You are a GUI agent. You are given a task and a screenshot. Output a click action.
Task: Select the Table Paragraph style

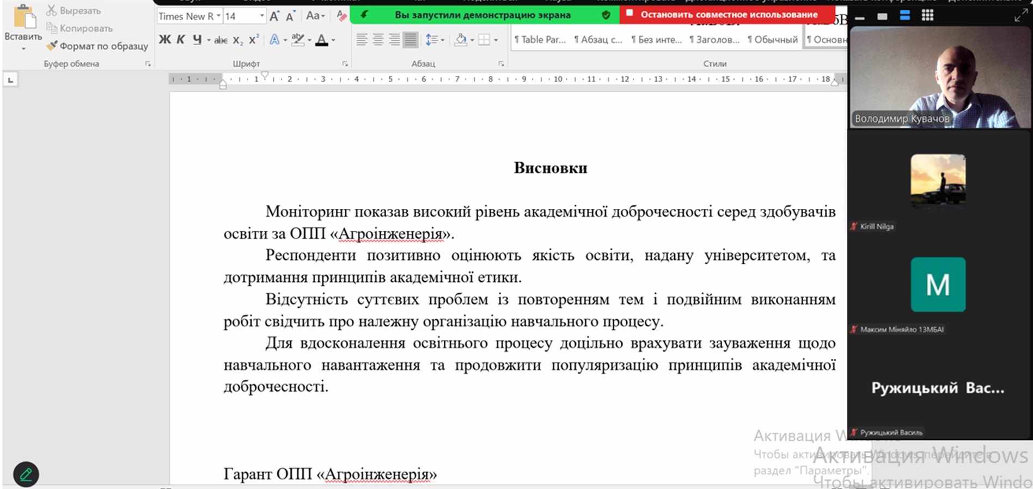click(x=540, y=40)
